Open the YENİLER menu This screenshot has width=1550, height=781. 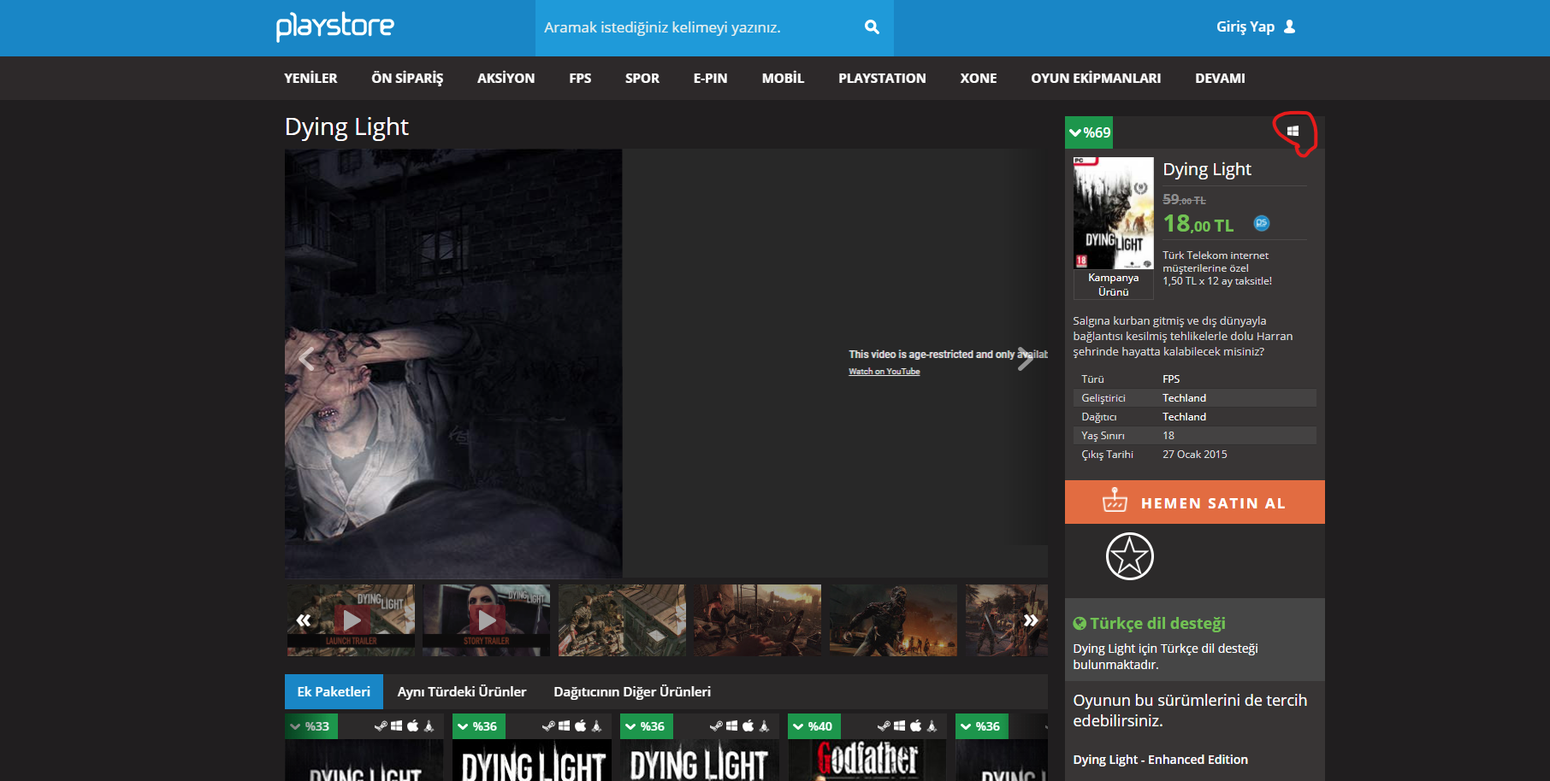tap(311, 79)
